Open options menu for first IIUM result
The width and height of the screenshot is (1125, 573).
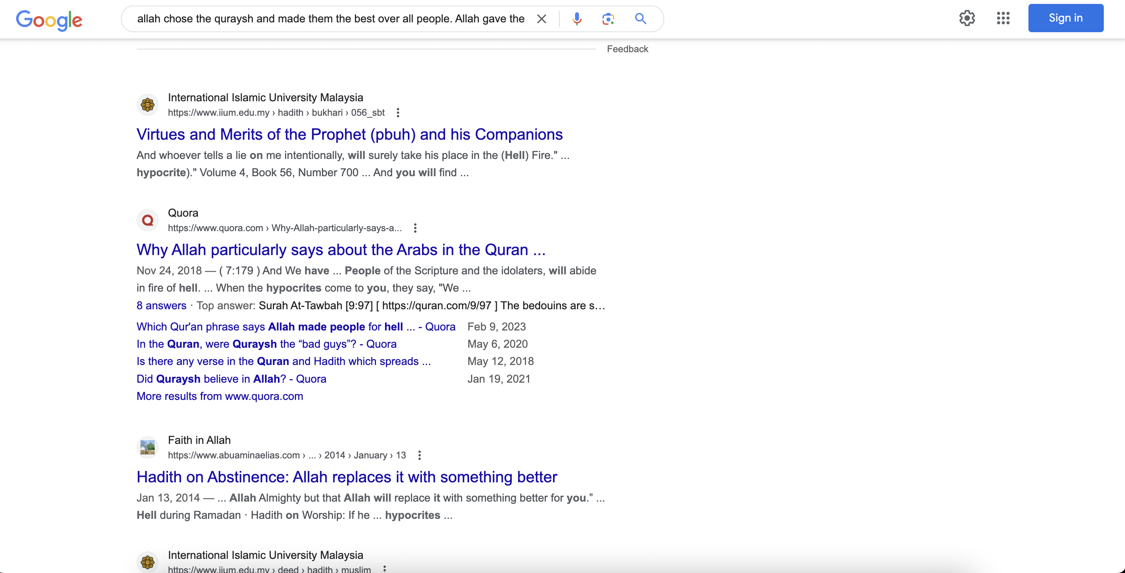pos(398,113)
